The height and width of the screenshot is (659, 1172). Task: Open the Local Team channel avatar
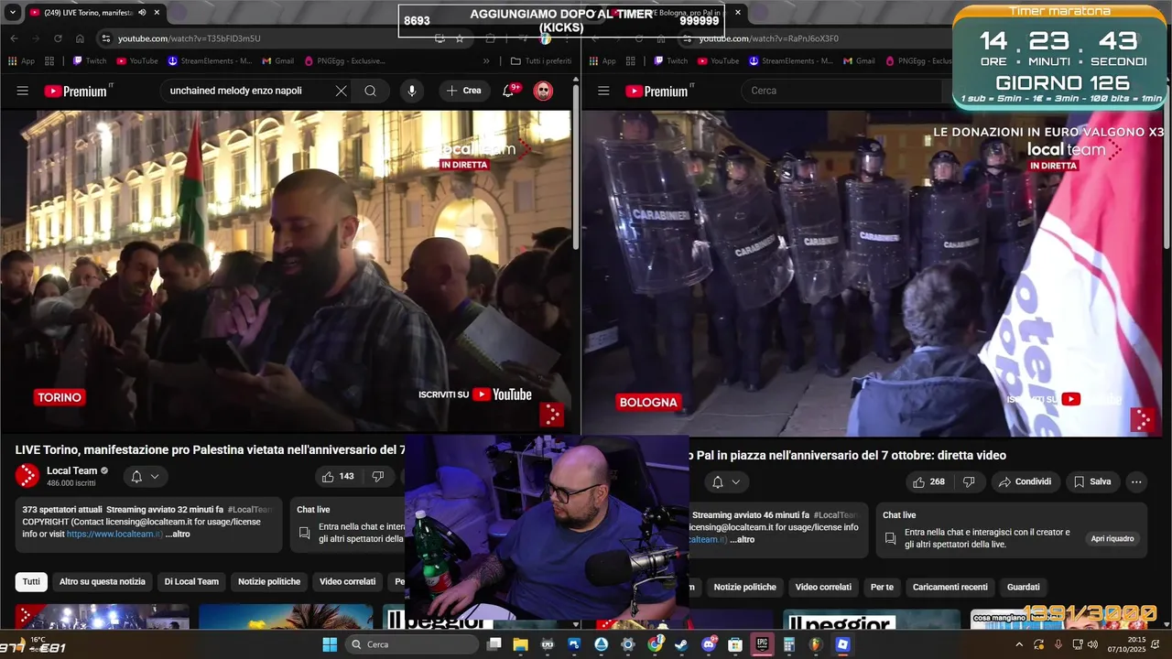(x=27, y=476)
